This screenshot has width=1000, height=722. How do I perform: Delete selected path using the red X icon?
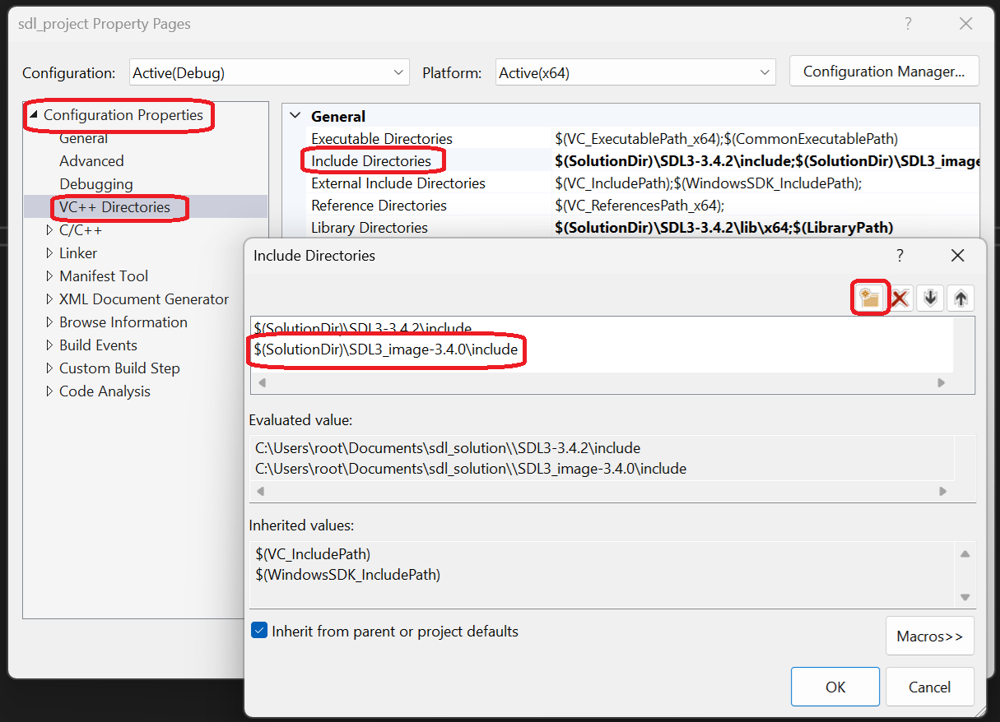tap(900, 298)
